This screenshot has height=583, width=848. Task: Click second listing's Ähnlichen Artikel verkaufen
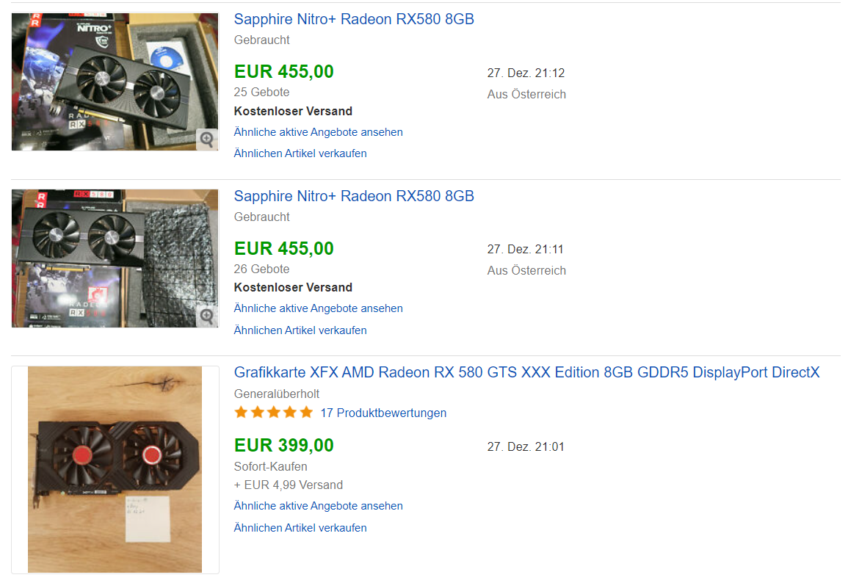pyautogui.click(x=300, y=330)
